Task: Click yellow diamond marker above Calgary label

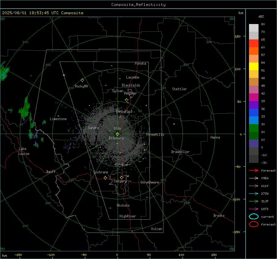Action: click(122, 177)
